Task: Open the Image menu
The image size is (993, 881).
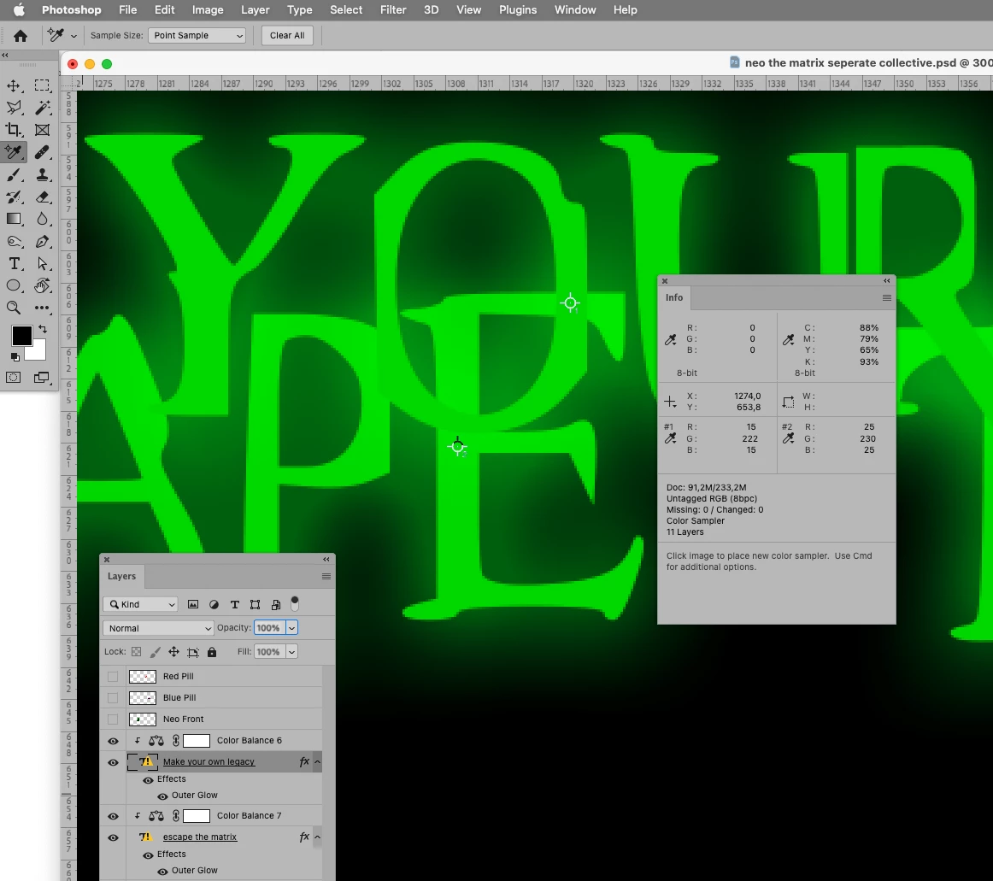Action: click(208, 9)
